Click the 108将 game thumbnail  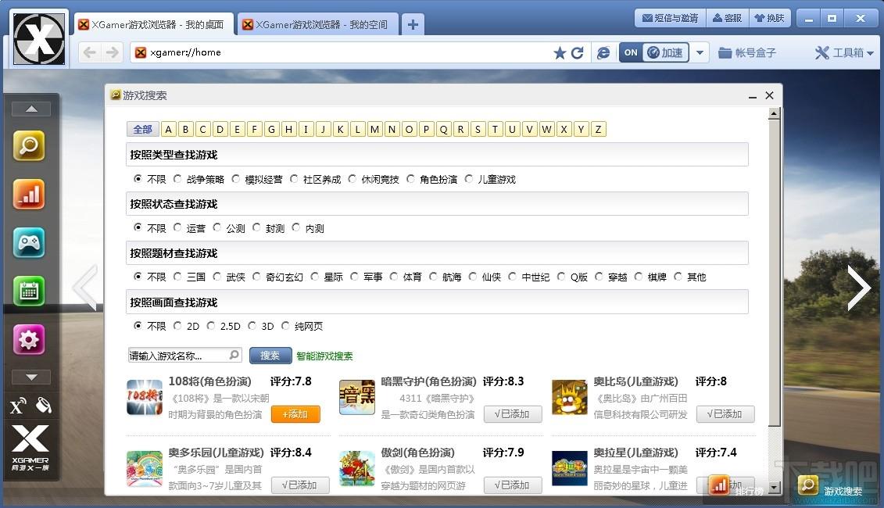(x=145, y=398)
